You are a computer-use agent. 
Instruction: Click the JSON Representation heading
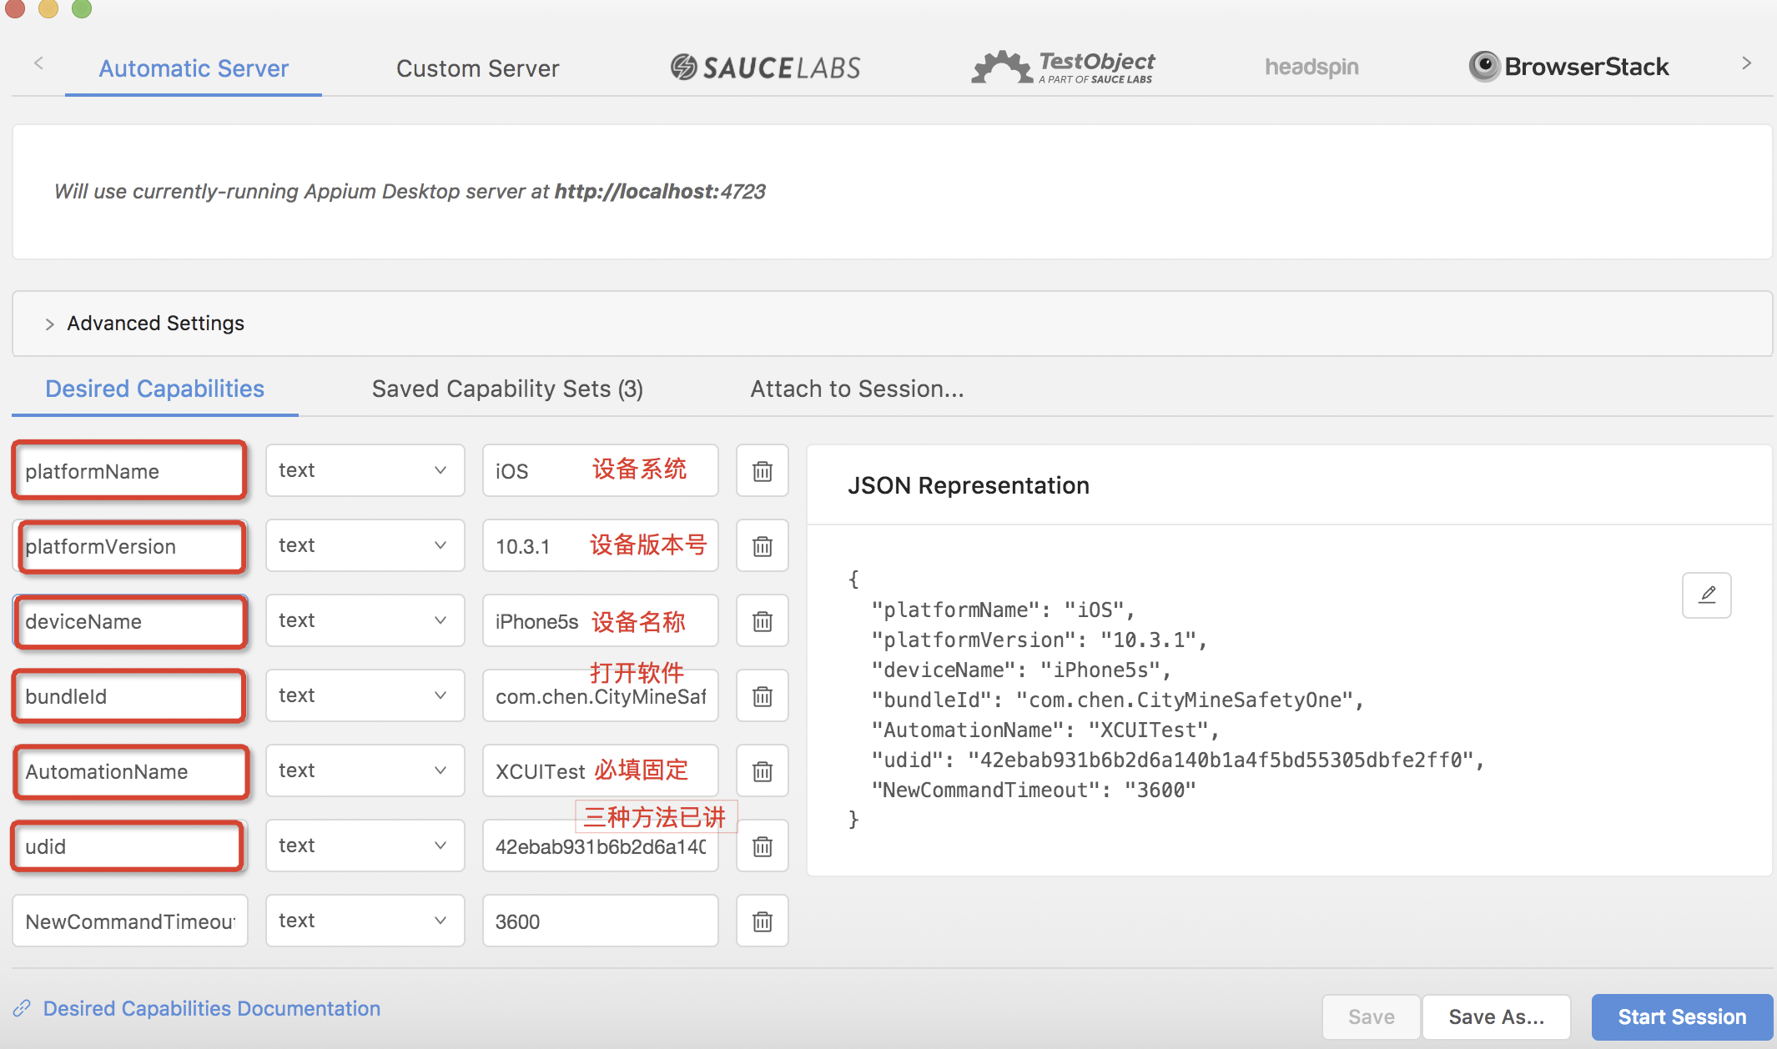(969, 485)
